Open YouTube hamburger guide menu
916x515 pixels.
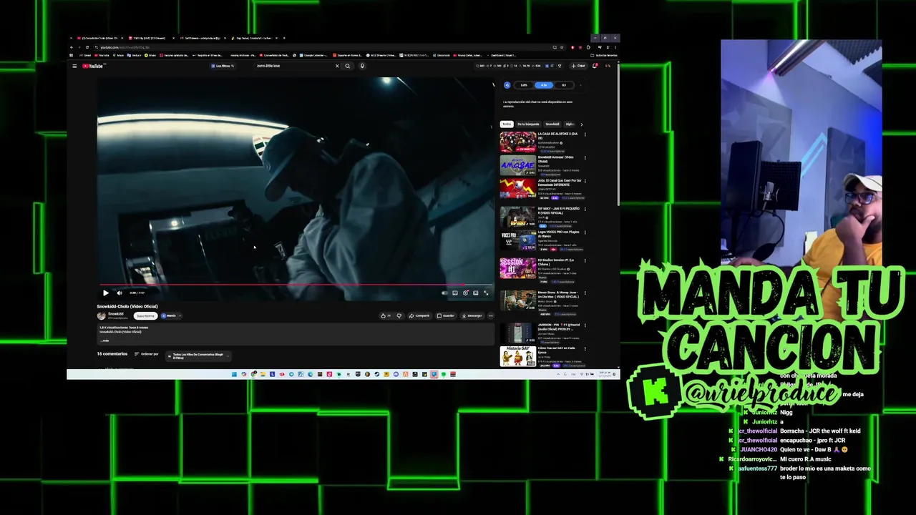(x=74, y=66)
